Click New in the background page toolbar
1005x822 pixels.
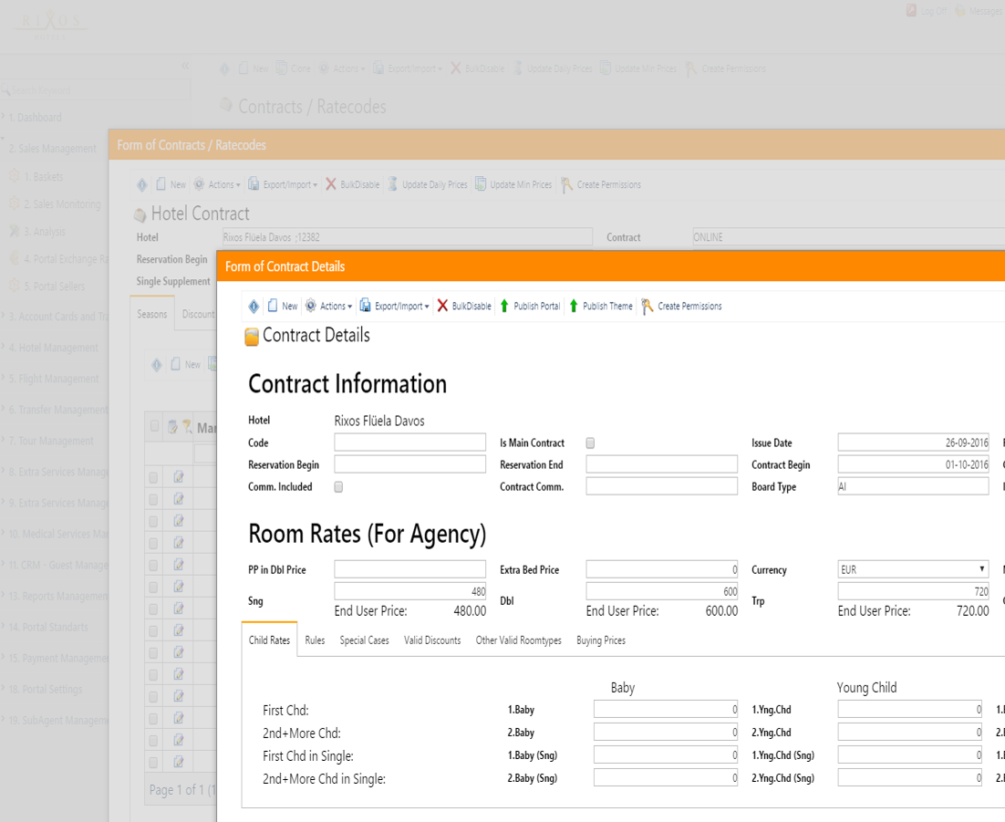[x=254, y=68]
